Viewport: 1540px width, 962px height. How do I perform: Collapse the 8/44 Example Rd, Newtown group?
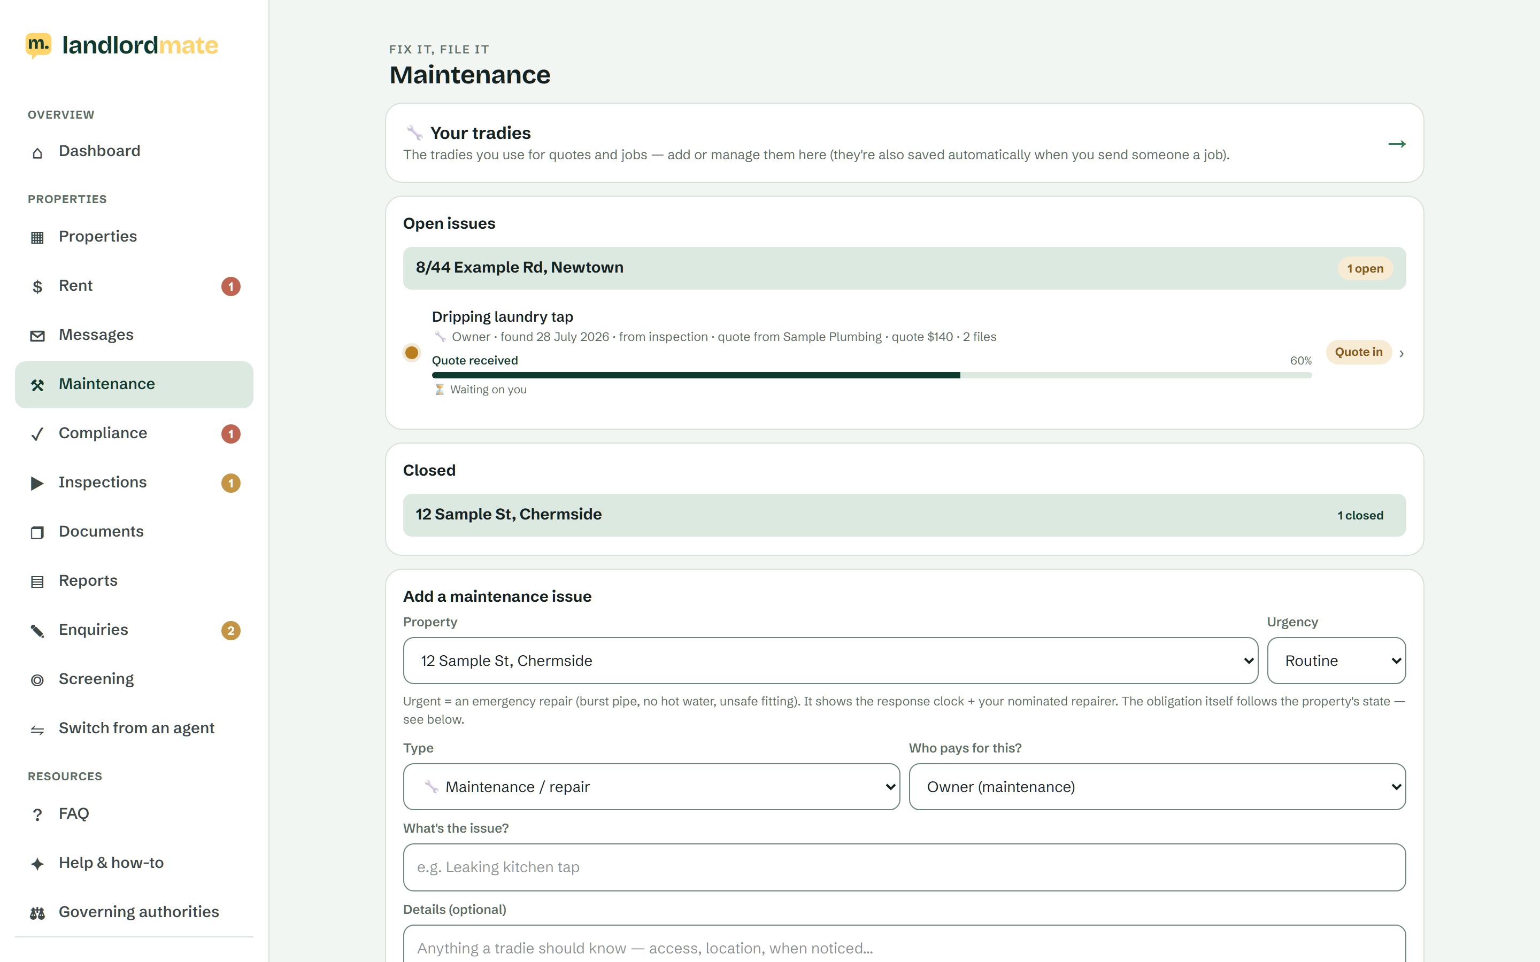point(904,268)
